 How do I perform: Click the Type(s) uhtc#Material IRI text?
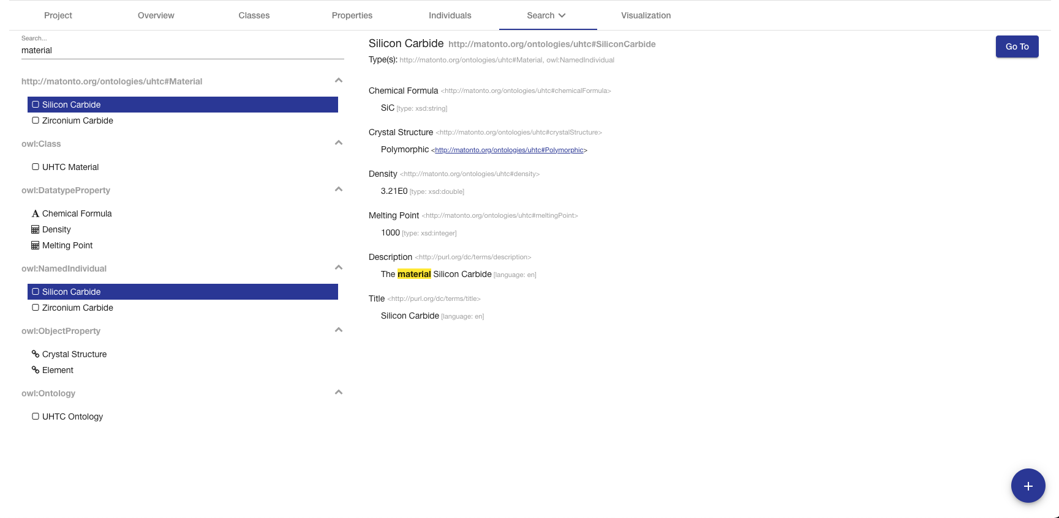pos(471,60)
